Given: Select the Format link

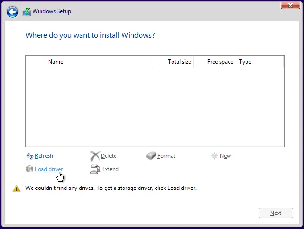Looking at the screenshot, I should tap(166, 156).
